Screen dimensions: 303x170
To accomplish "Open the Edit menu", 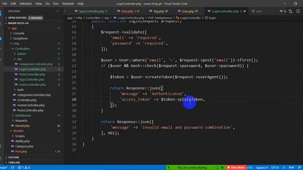I will pyautogui.click(x=13, y=4).
